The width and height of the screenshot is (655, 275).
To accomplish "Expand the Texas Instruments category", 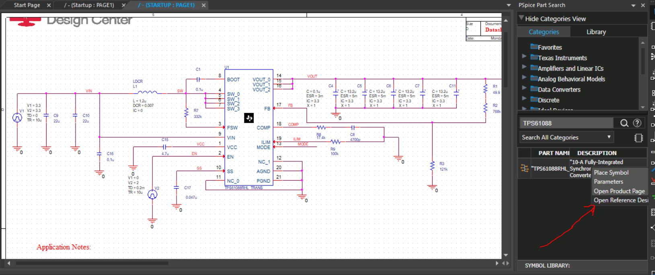I will 524,57.
